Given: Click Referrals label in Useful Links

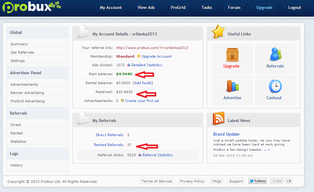Looking at the screenshot, I should [x=275, y=66].
